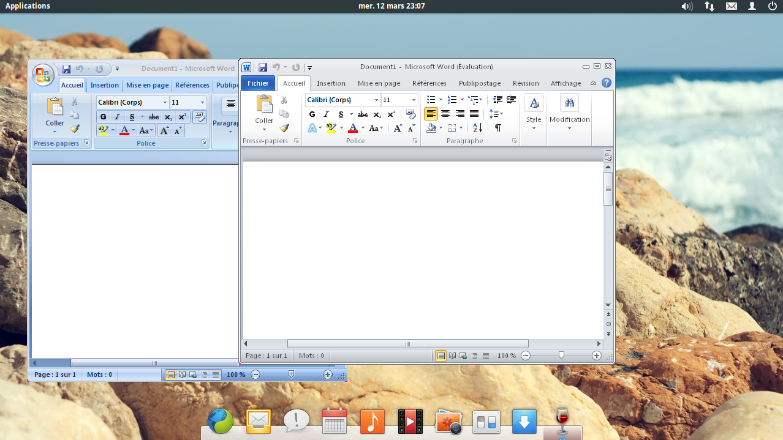Click zoom slider handle in front Word window
This screenshot has height=440, width=783.
[561, 355]
